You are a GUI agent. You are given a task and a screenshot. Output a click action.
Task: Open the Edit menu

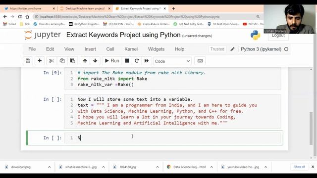click(x=50, y=49)
